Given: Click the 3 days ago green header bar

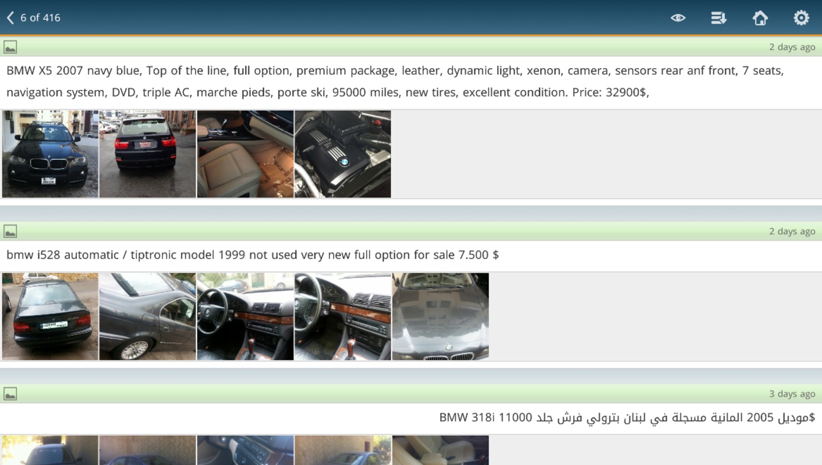Looking at the screenshot, I should [411, 394].
